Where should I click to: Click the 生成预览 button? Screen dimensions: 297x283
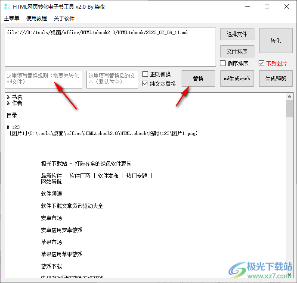pyautogui.click(x=276, y=79)
